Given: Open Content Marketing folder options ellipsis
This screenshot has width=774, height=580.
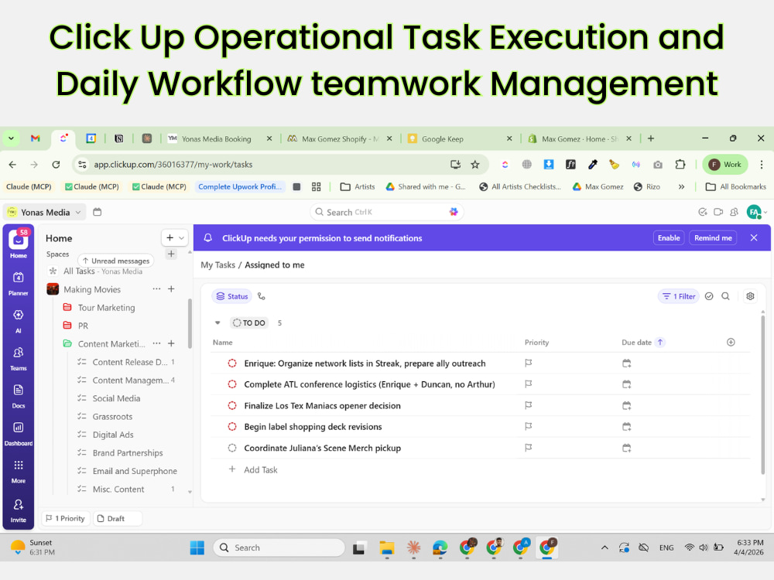Looking at the screenshot, I should coord(156,343).
